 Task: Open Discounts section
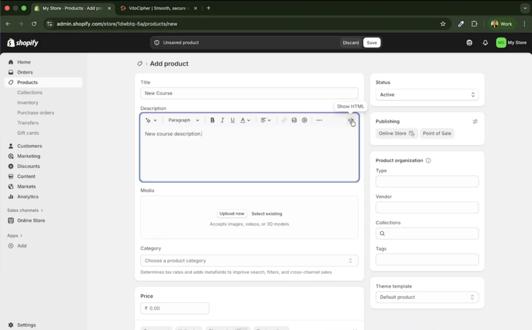click(x=44, y=167)
